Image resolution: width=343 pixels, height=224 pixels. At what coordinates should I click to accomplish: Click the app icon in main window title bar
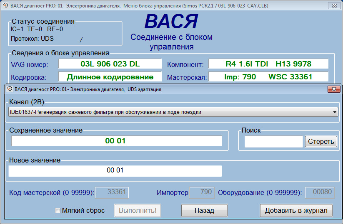(5, 5)
